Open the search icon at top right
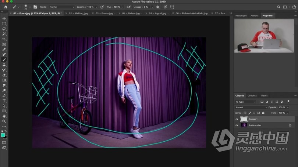The image size is (298, 167). tap(279, 7)
